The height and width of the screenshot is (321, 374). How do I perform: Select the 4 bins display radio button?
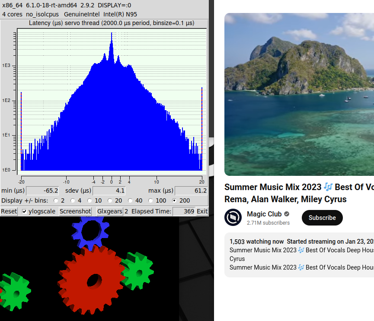tap(73, 200)
